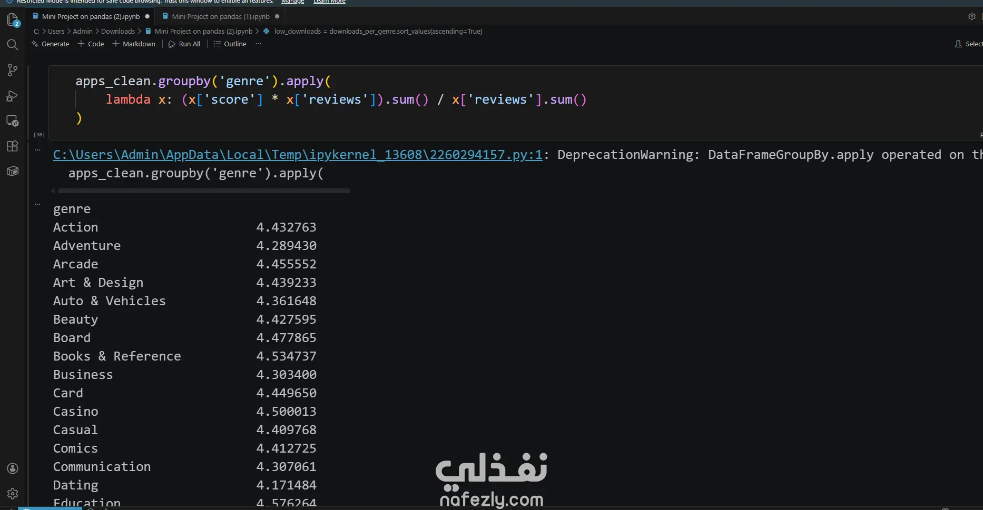Screen dimensions: 983x510
Task: Click the Casino value 4.500013
Action: (286, 412)
